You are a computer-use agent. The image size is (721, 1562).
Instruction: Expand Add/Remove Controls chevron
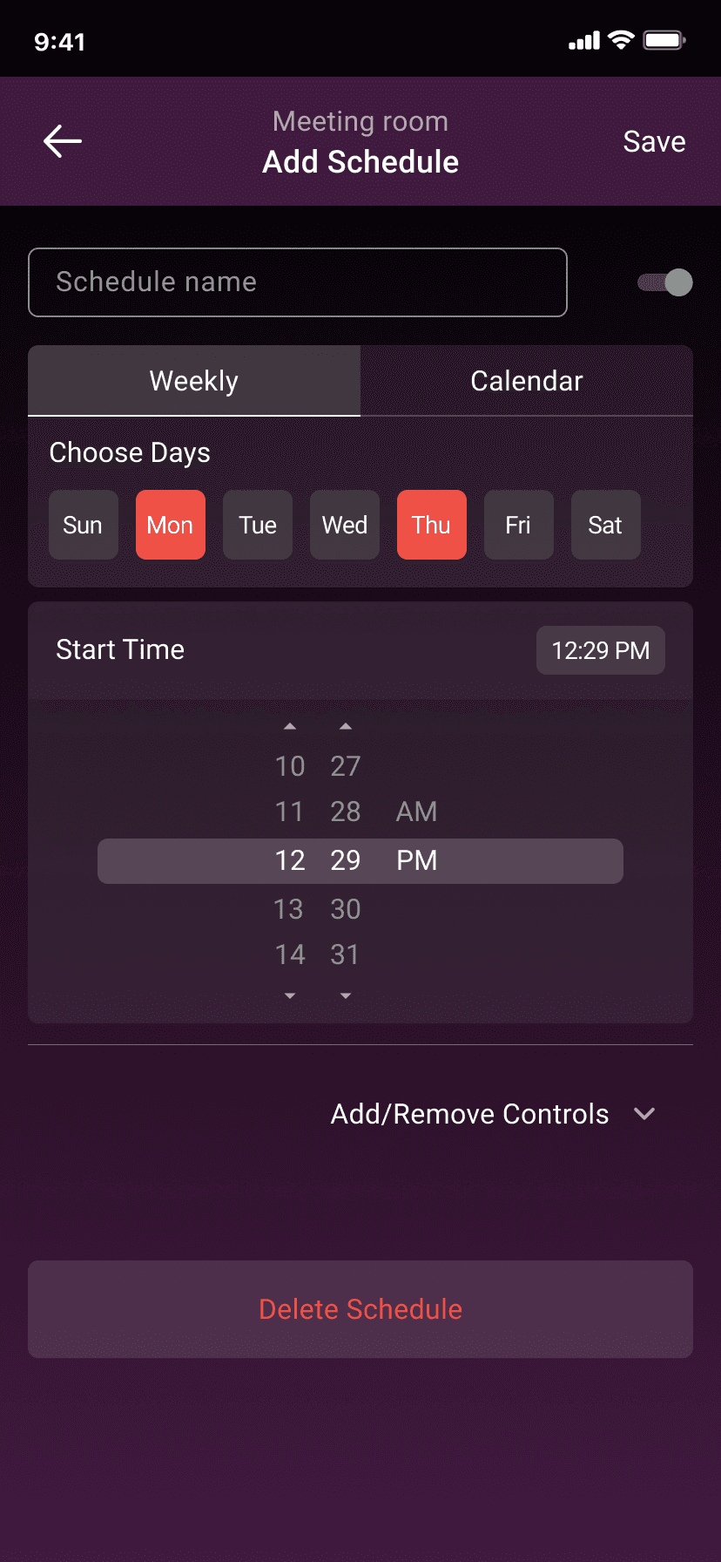tap(644, 1114)
